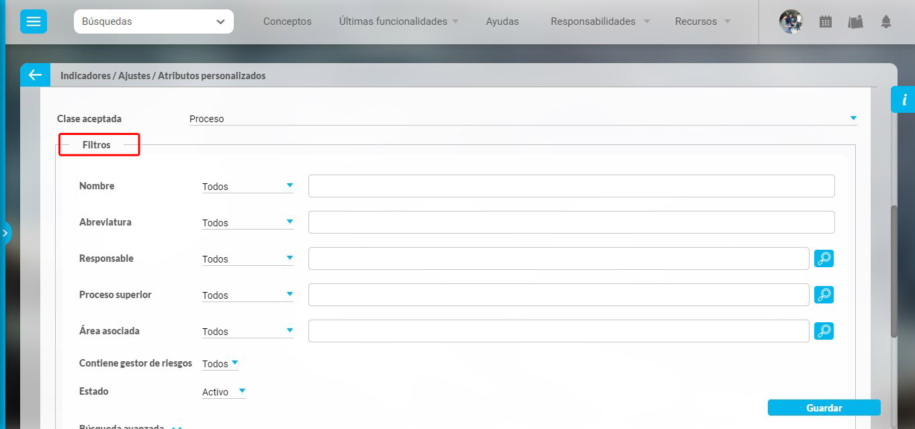Open Proceso superior search magnifier
The height and width of the screenshot is (429, 915).
click(824, 295)
